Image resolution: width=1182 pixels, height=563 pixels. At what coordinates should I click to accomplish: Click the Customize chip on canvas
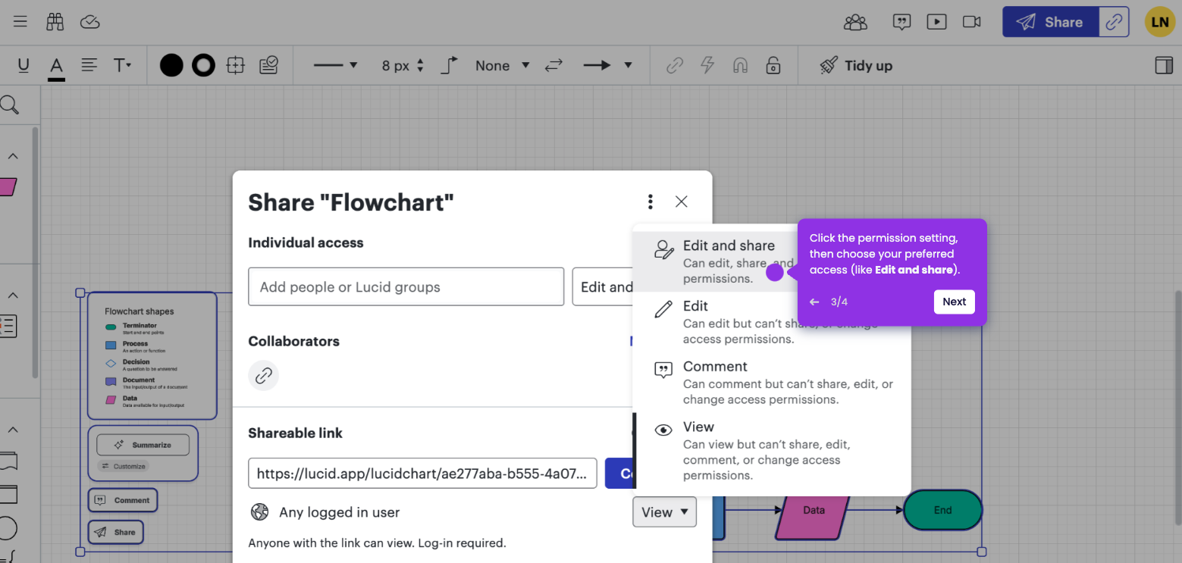123,466
